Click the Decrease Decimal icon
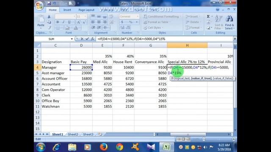271x152 pixels. pyautogui.click(x=128, y=27)
